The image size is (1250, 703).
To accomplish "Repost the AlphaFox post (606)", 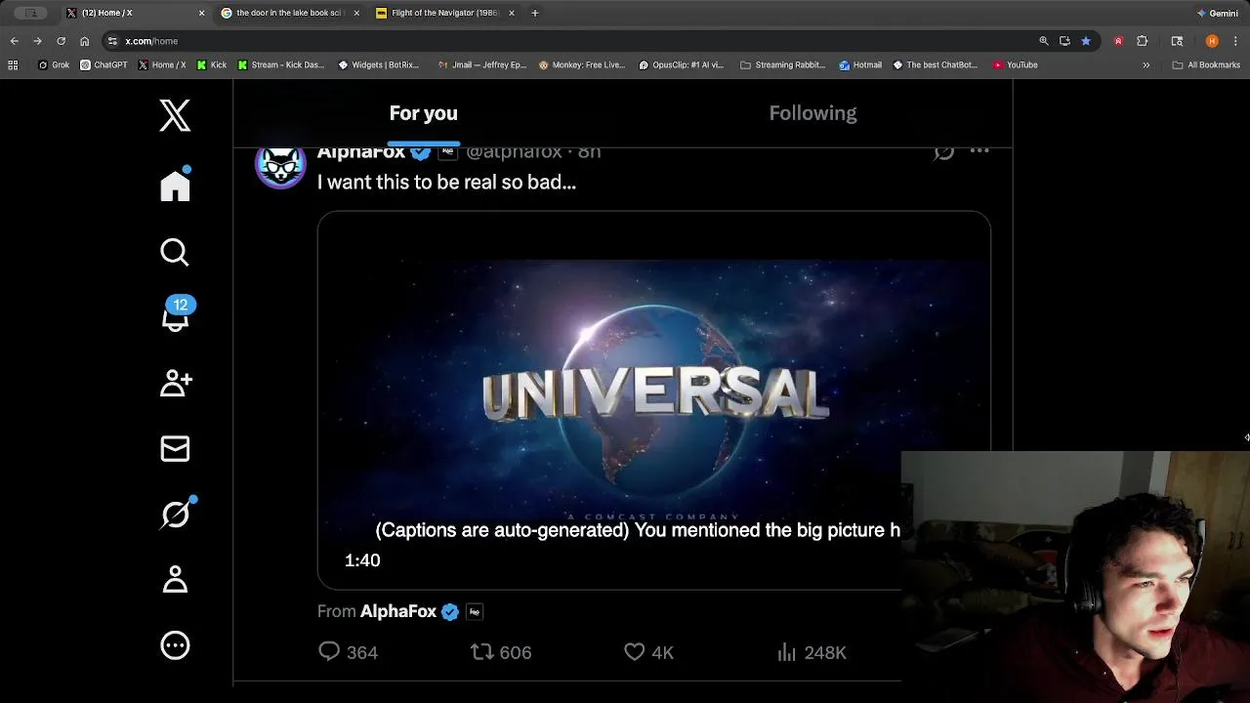I will pos(501,652).
